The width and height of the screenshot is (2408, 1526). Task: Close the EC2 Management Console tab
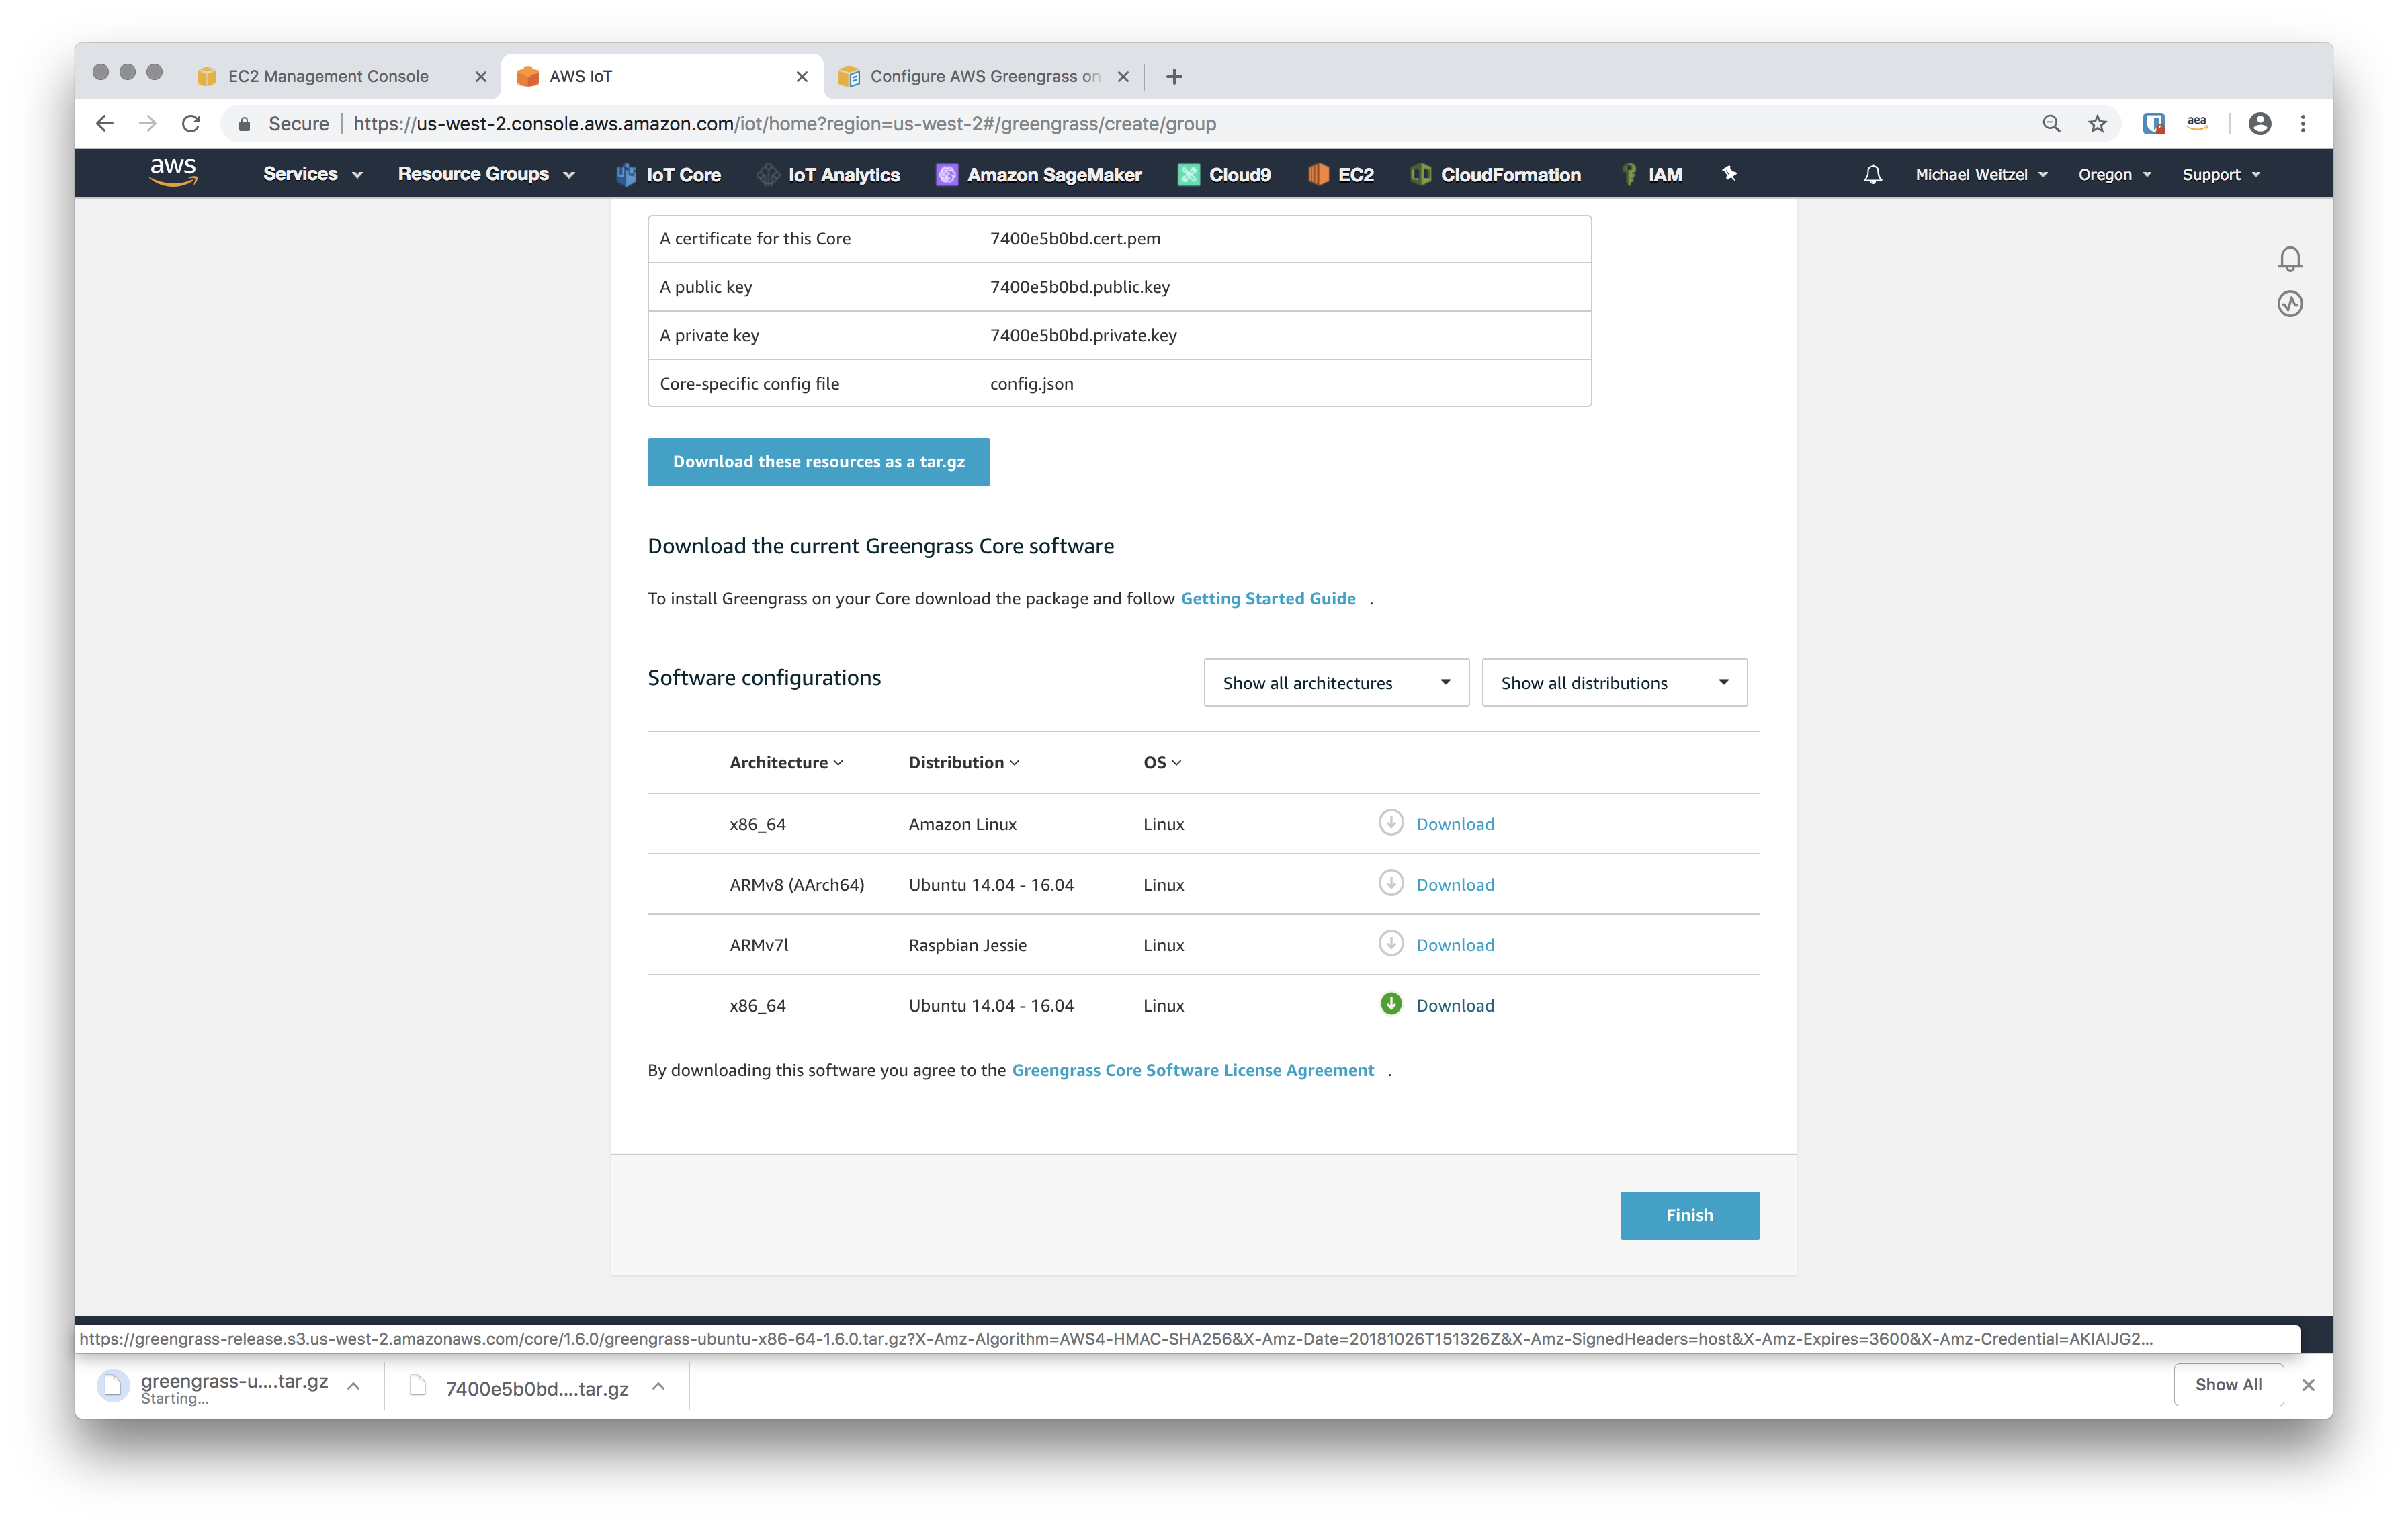[480, 76]
